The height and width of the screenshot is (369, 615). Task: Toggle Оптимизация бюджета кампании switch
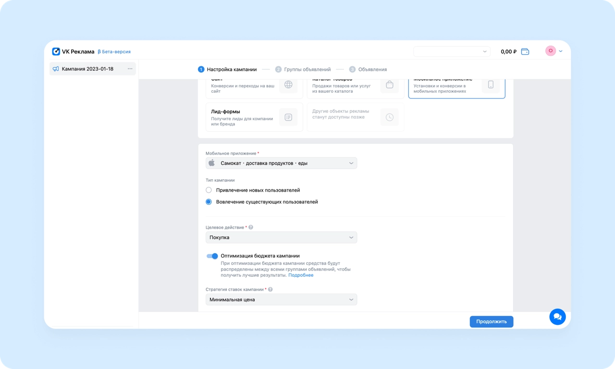212,256
